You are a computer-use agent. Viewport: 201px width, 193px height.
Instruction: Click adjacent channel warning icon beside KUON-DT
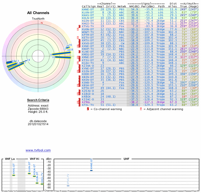click(78, 29)
